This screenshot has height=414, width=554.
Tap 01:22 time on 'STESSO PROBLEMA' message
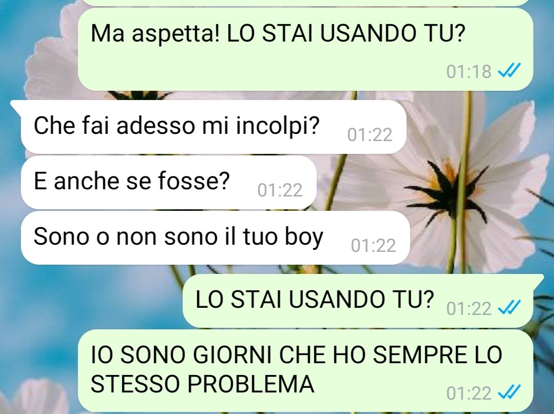pyautogui.click(x=469, y=393)
